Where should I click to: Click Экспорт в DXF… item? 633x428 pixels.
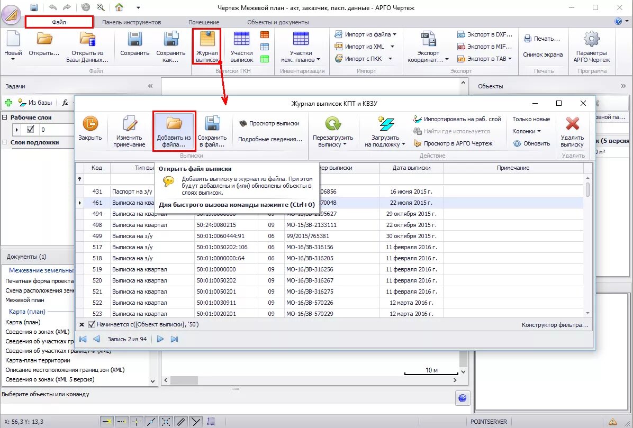point(485,35)
